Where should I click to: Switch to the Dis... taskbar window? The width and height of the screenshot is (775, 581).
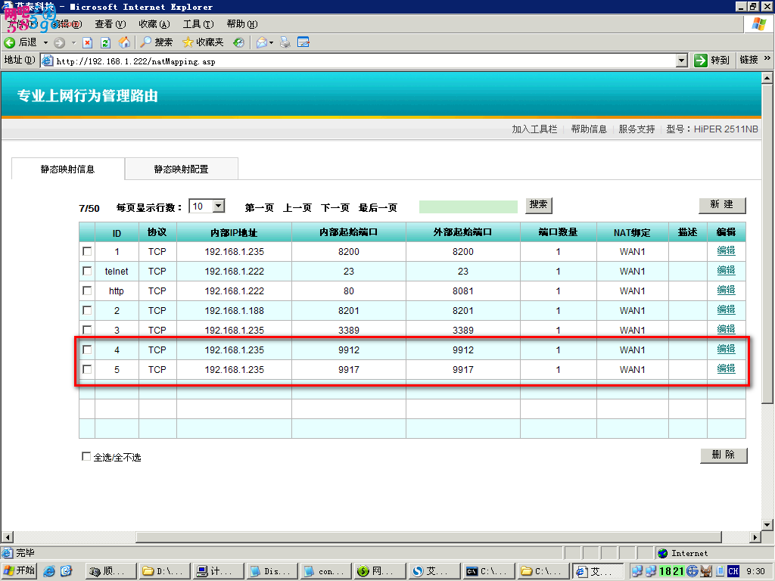(x=272, y=571)
